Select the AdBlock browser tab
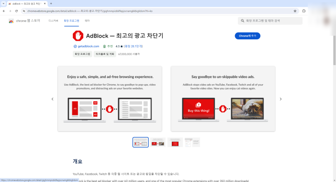 click(x=27, y=4)
